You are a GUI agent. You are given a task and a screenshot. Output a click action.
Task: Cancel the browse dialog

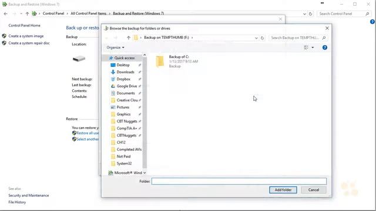(x=313, y=190)
